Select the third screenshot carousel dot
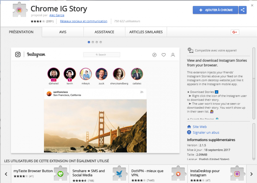The height and width of the screenshot is (183, 257). tap(97, 42)
